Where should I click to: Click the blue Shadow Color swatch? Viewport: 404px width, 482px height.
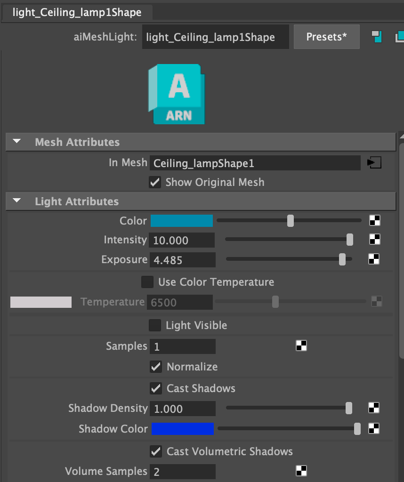[x=181, y=429]
